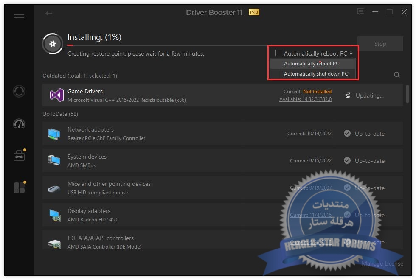
Task: Click the PRO badge
Action: tap(254, 12)
